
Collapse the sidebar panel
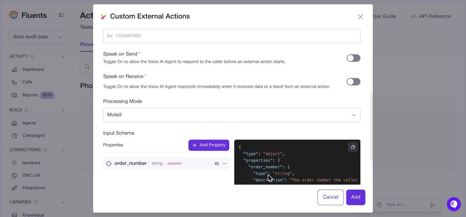pyautogui.click(x=61, y=15)
